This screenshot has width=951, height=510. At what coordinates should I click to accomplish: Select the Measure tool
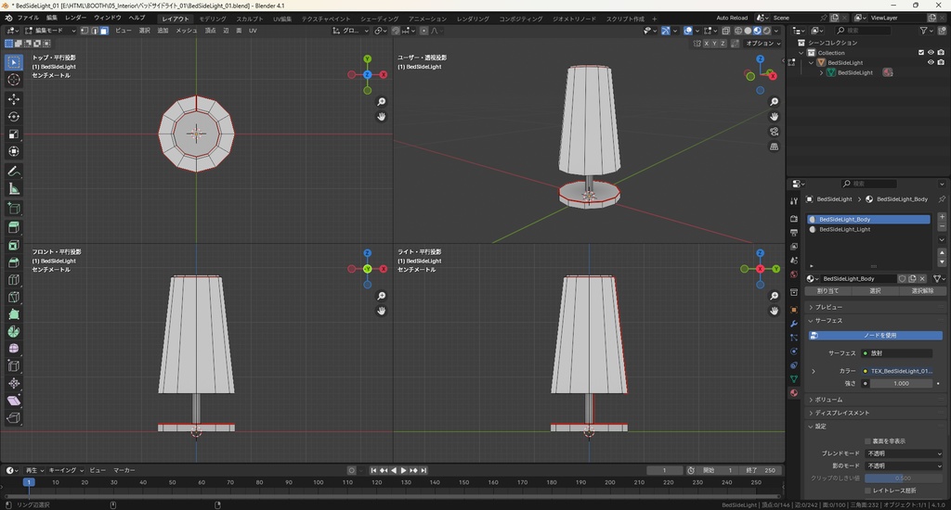(x=14, y=189)
